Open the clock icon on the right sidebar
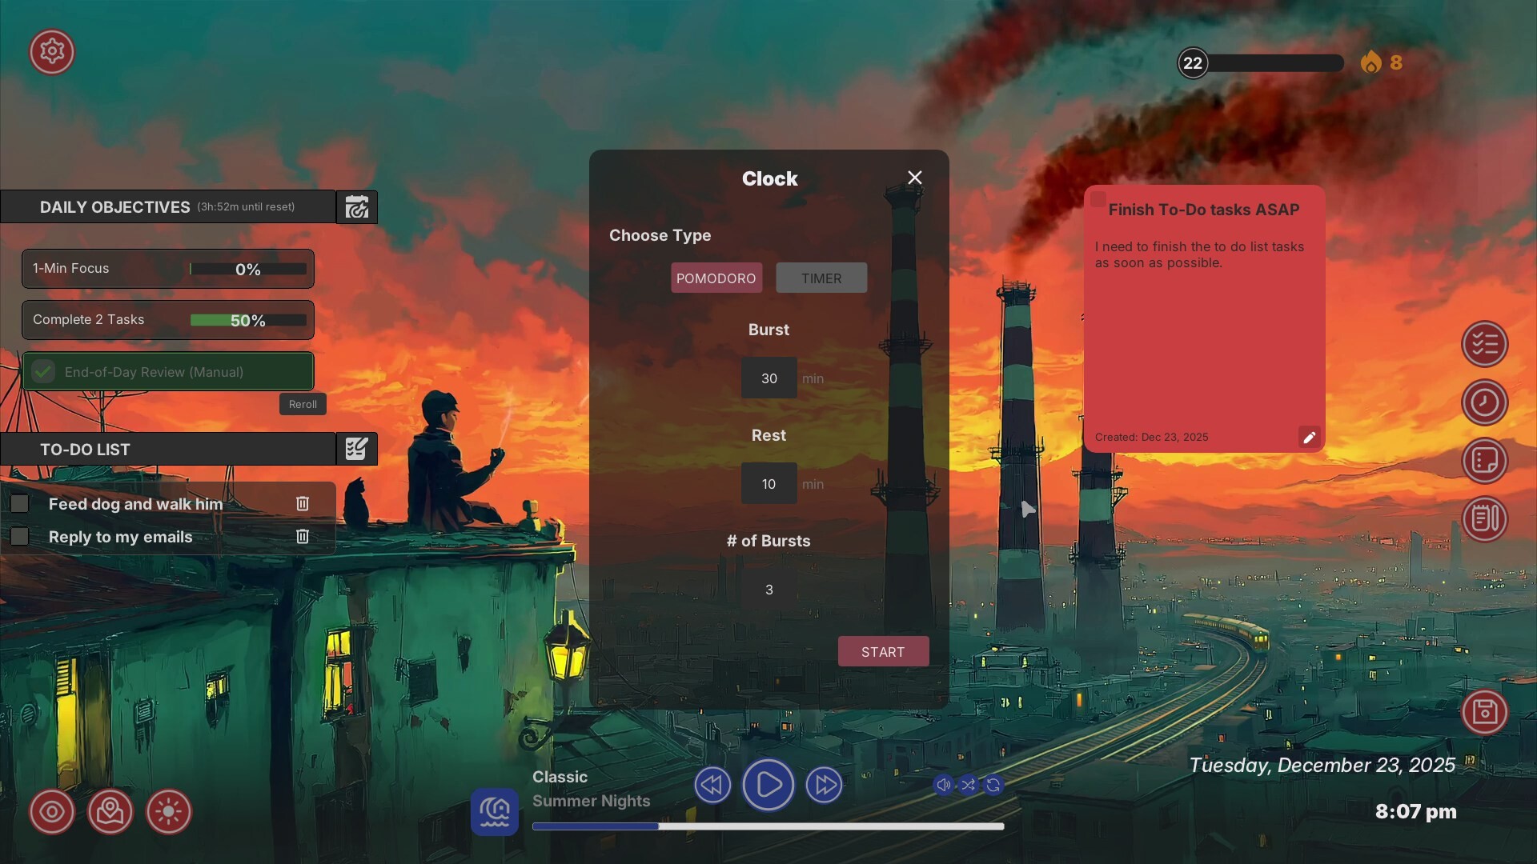This screenshot has height=864, width=1537. (1486, 402)
